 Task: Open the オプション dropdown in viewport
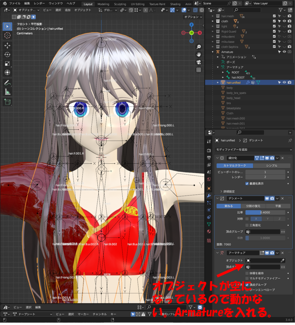(193, 17)
